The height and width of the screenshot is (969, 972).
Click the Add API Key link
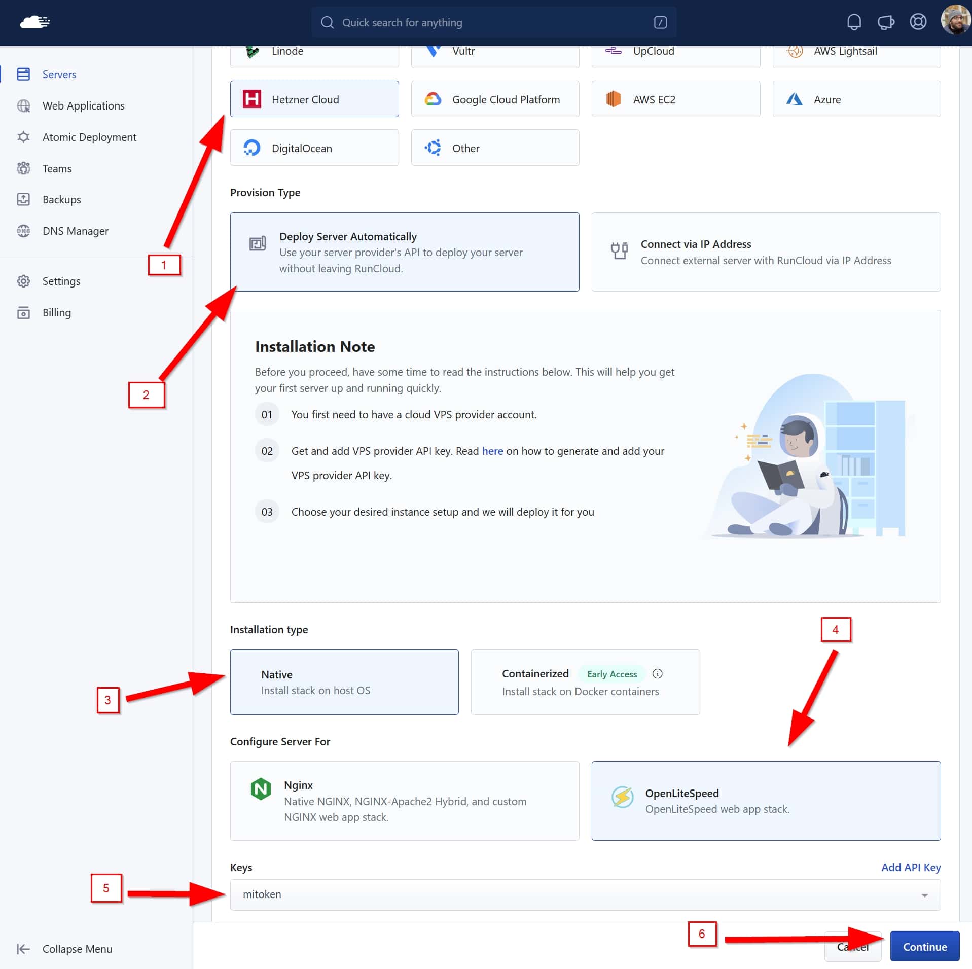911,867
